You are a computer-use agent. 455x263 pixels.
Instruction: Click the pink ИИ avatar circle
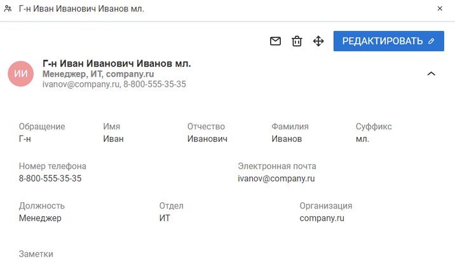click(x=20, y=74)
